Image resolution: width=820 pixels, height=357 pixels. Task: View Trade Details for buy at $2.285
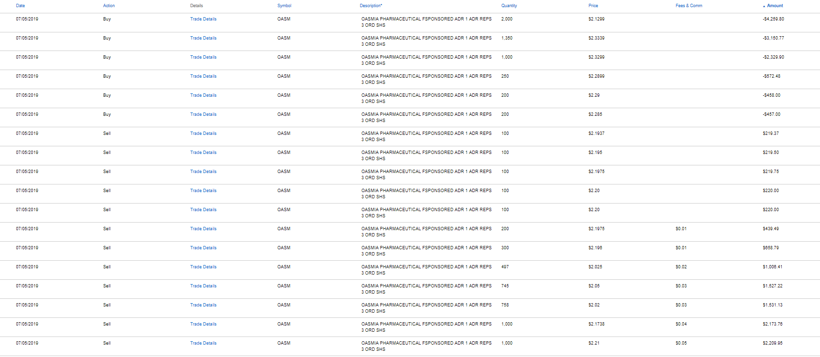[x=203, y=114]
